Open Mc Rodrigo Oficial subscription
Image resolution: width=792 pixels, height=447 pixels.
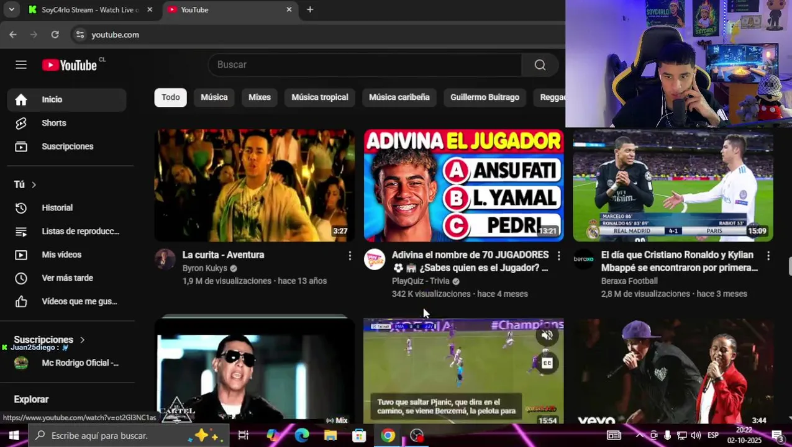coord(67,363)
